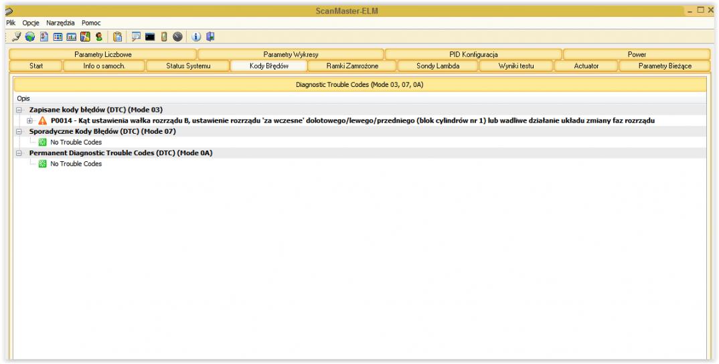Click the green user figure toolbar icon
This screenshot has height=364, width=719.
(x=98, y=37)
